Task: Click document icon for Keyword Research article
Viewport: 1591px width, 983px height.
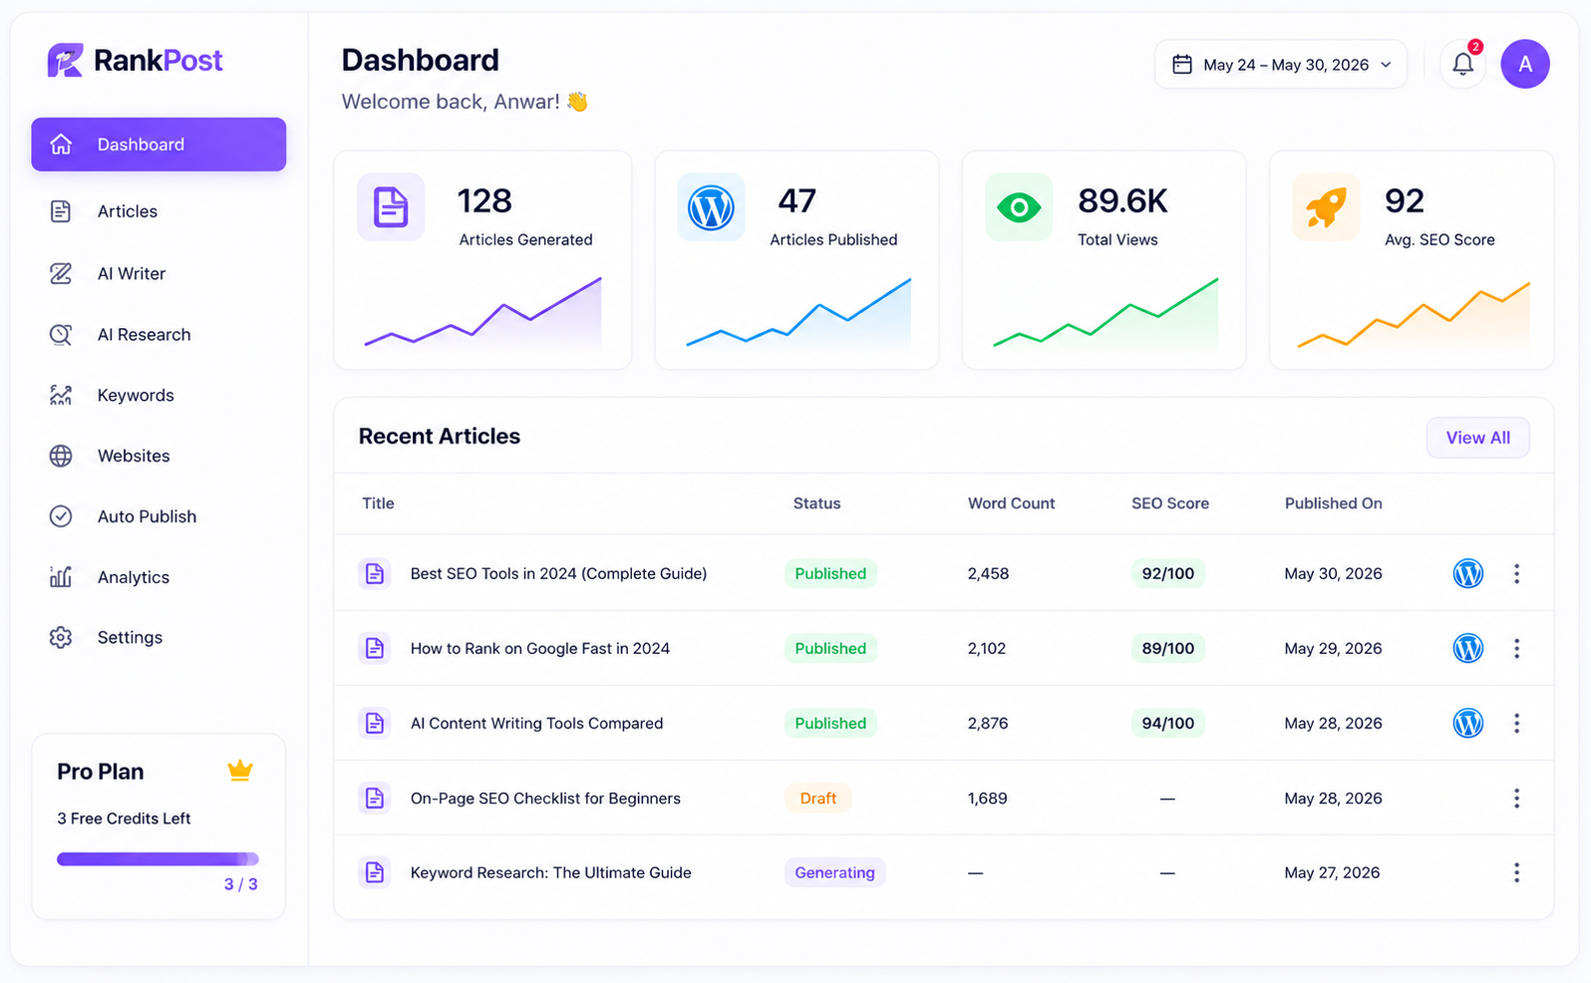Action: [374, 872]
